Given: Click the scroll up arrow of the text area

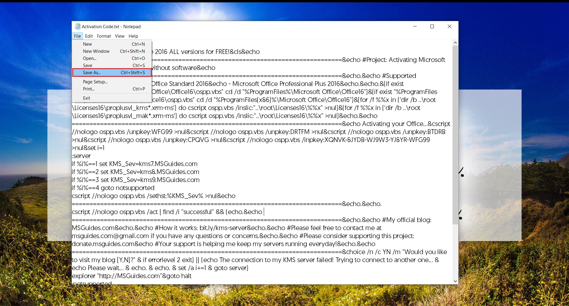Looking at the screenshot, I should pos(455,43).
